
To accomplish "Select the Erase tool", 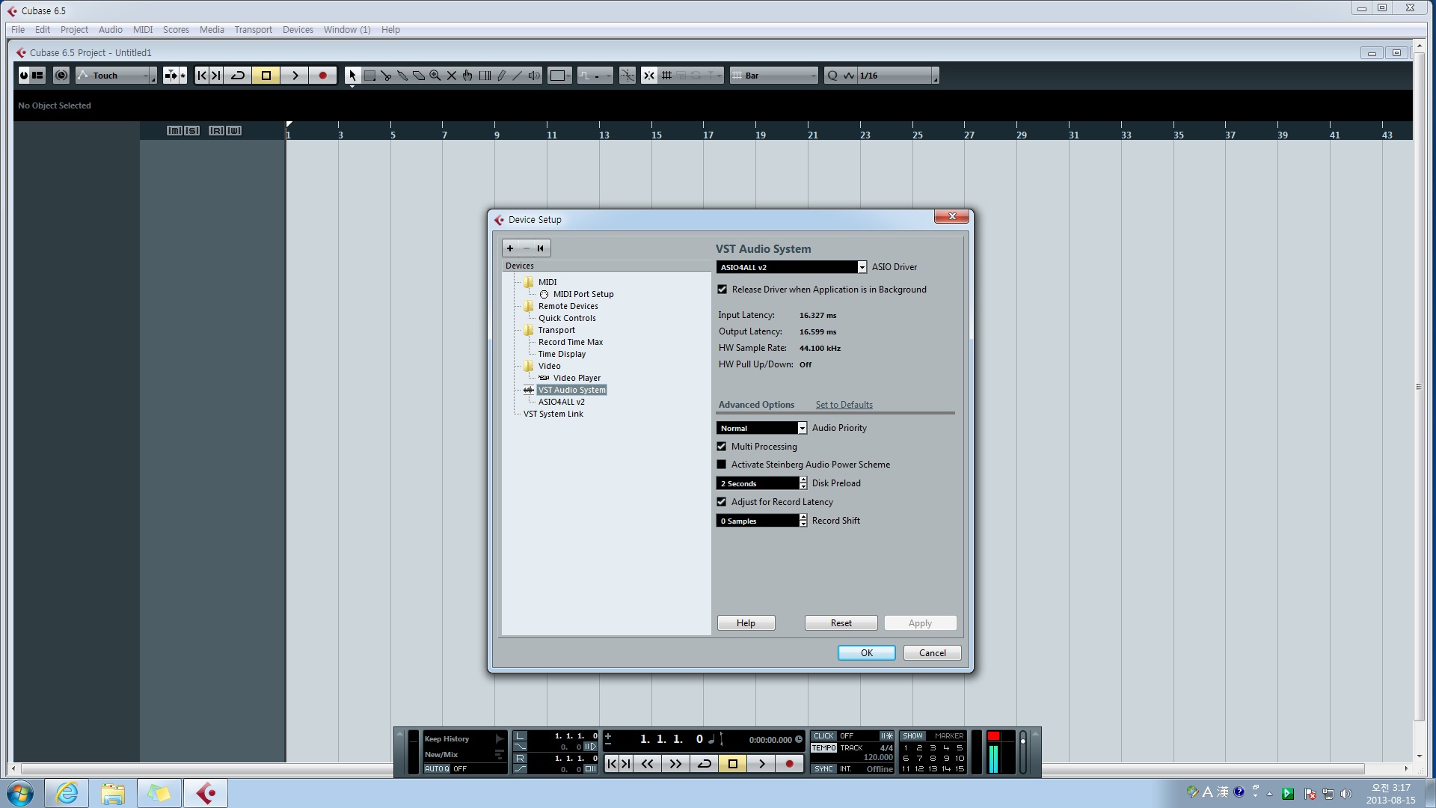I will pyautogui.click(x=419, y=76).
